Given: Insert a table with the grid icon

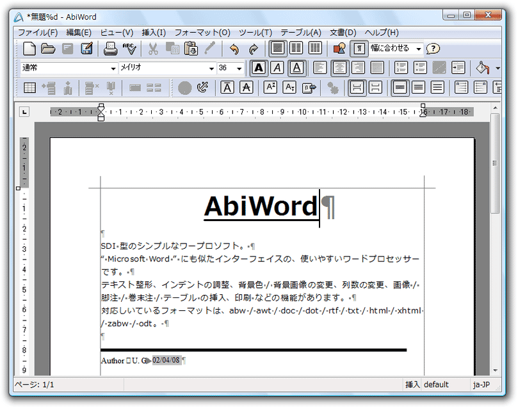Looking at the screenshot, I should pos(29,88).
